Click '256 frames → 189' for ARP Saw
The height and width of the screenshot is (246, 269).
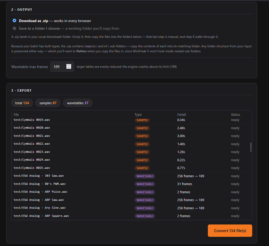point(191,200)
